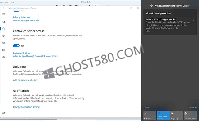Open Home in Defender sidebar
The image size is (199, 121).
pyautogui.click(x=4, y=22)
